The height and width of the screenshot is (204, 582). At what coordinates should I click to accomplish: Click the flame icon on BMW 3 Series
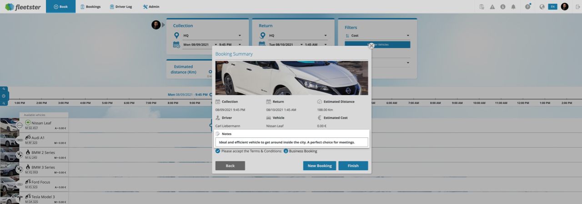(28, 167)
